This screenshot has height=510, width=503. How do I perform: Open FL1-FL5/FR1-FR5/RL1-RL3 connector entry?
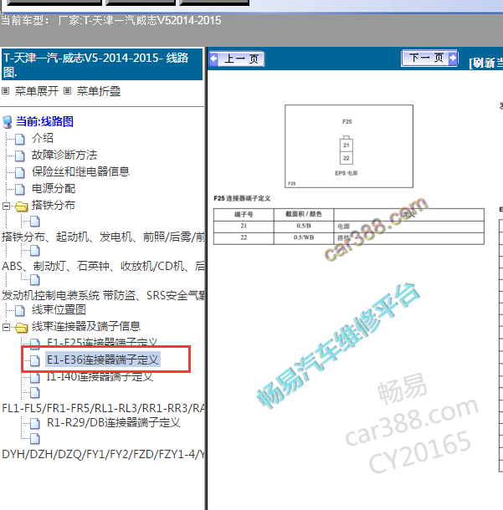[103, 408]
